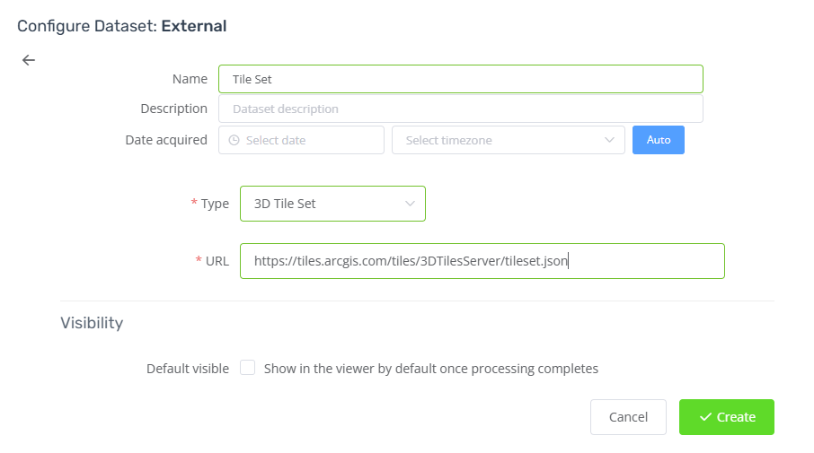Focus the Name field containing Tile Set

[x=461, y=79]
